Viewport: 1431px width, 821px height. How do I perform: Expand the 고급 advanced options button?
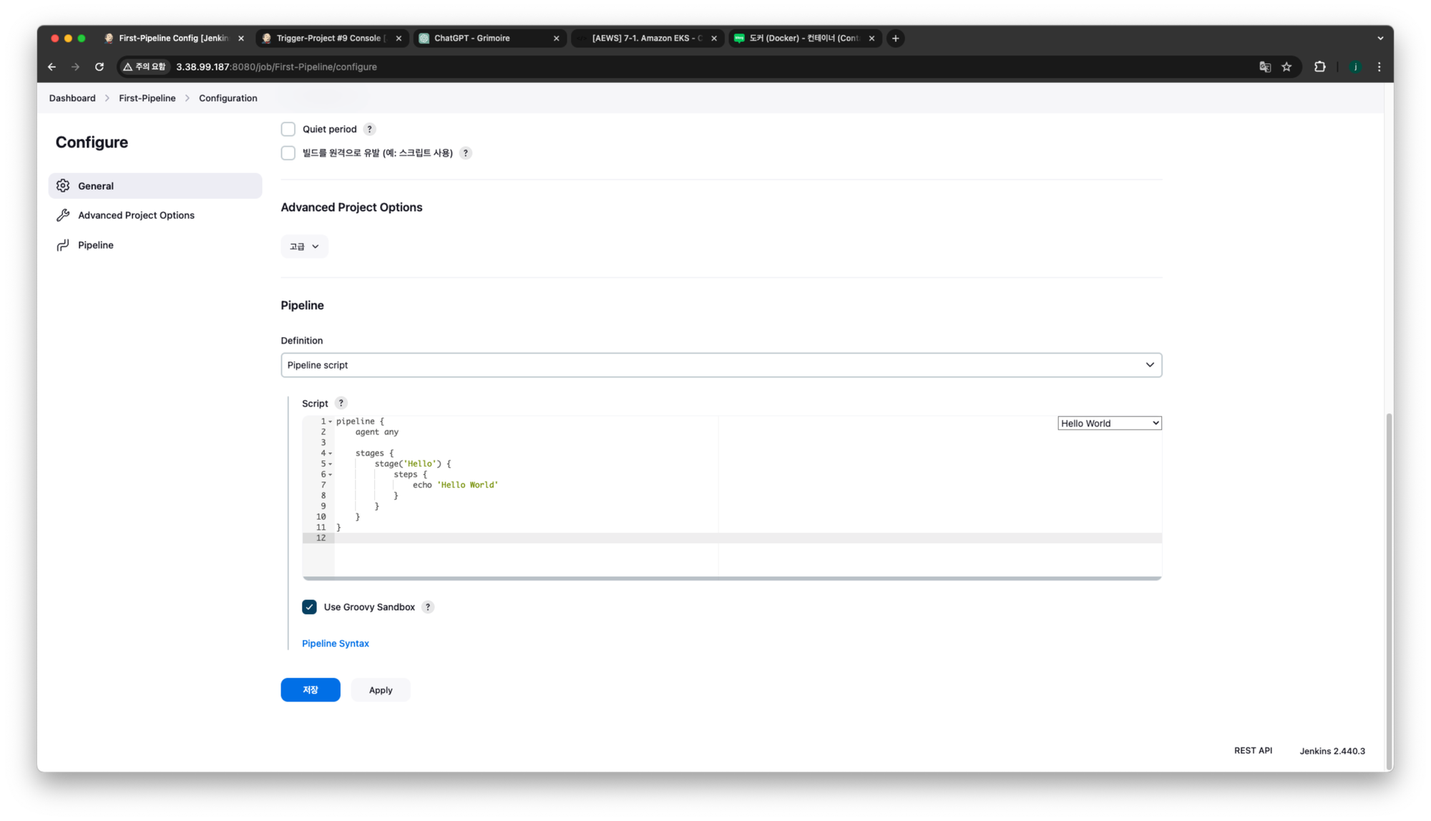304,246
